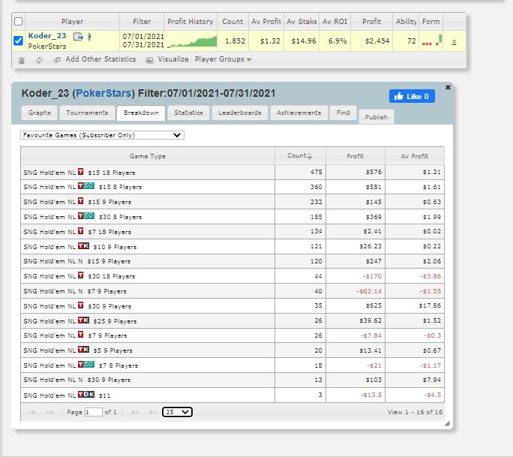Grab the panel resize handle in the corner
Screen dimensions: 513x457
[447, 424]
